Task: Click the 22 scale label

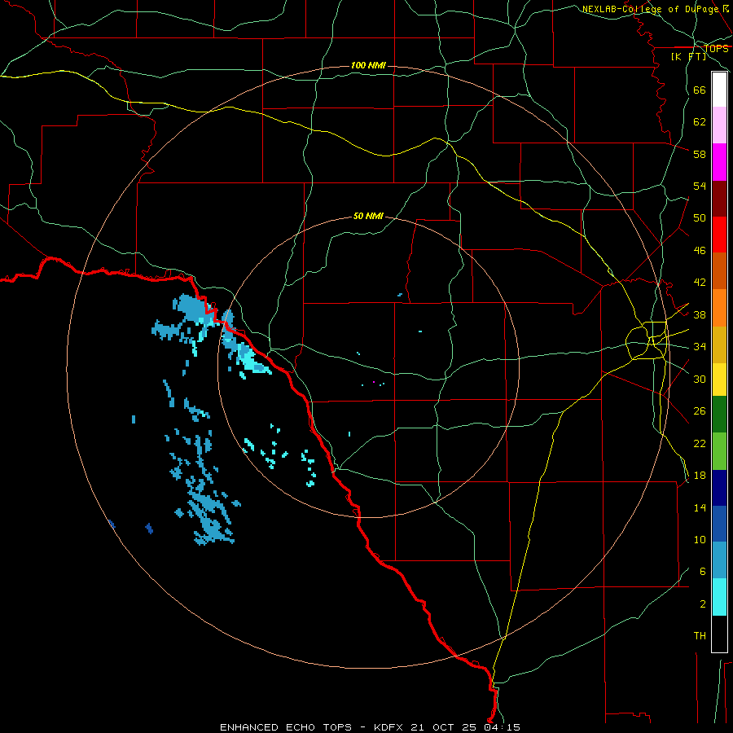Action: click(x=700, y=443)
